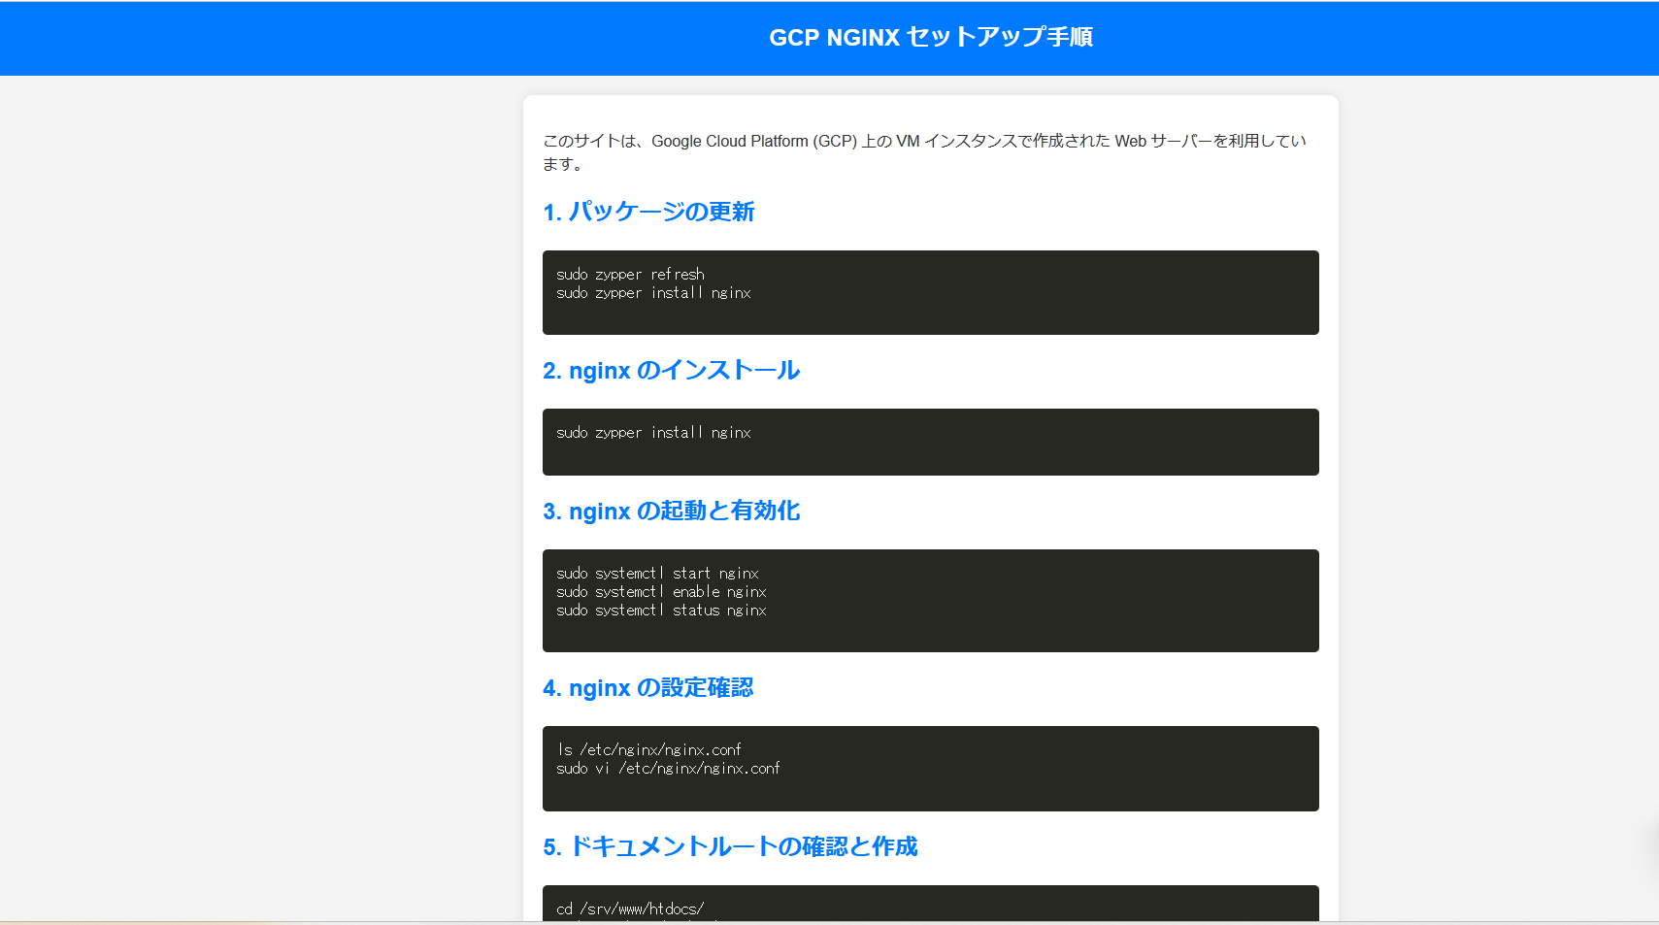Click code line sudo systemctl start nginx
This screenshot has width=1659, height=925.
point(657,574)
